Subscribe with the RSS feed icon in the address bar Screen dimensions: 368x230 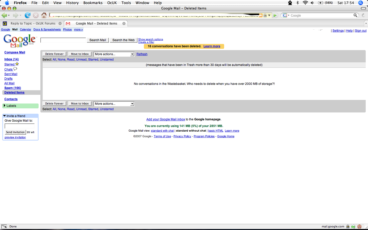(x=261, y=15)
